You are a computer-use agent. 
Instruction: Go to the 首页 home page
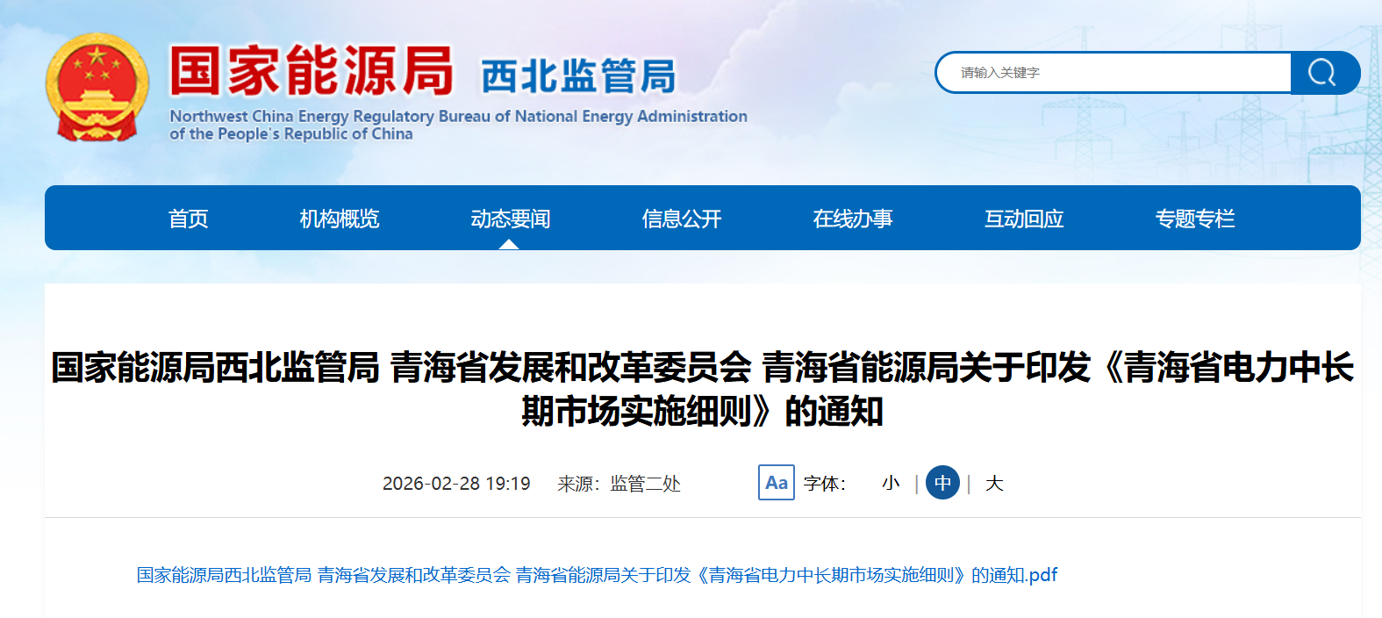pyautogui.click(x=188, y=219)
